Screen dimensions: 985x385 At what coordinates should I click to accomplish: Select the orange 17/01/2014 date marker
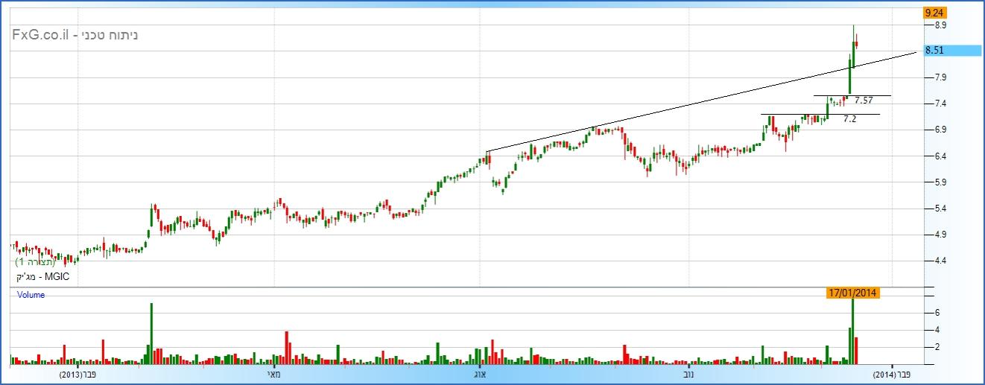click(853, 293)
